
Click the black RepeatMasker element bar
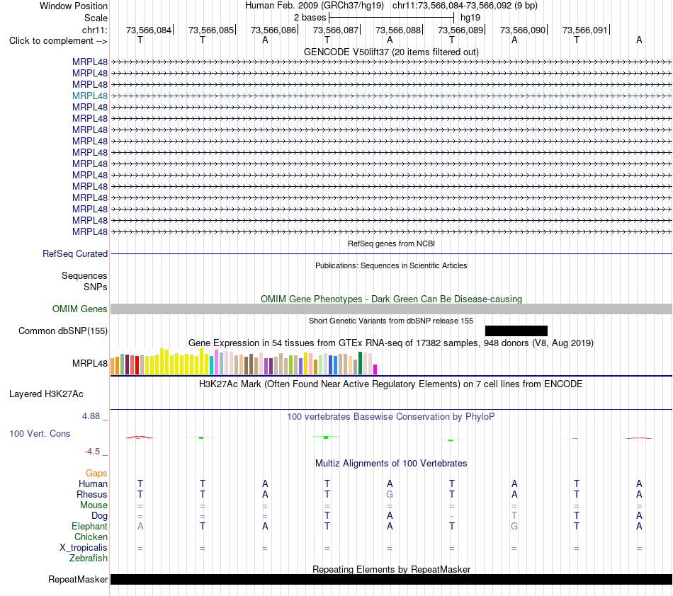pos(392,579)
